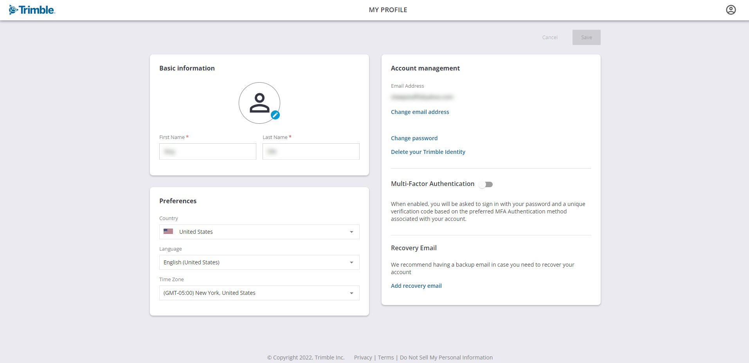The width and height of the screenshot is (749, 363).
Task: Click the United States flag icon
Action: coord(168,231)
